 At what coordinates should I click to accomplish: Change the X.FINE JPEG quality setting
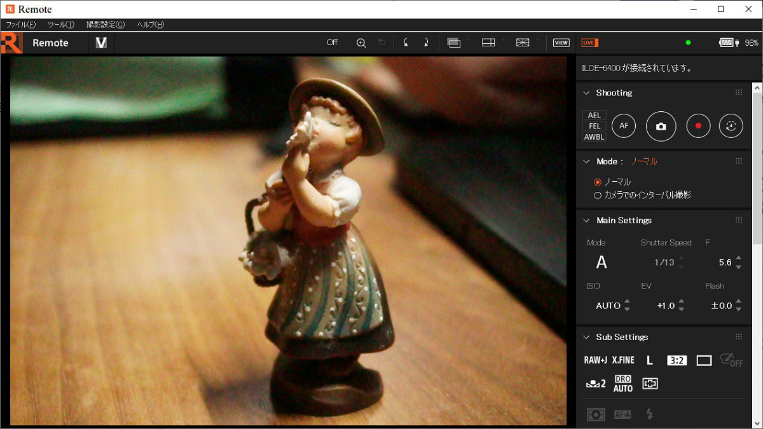(623, 360)
